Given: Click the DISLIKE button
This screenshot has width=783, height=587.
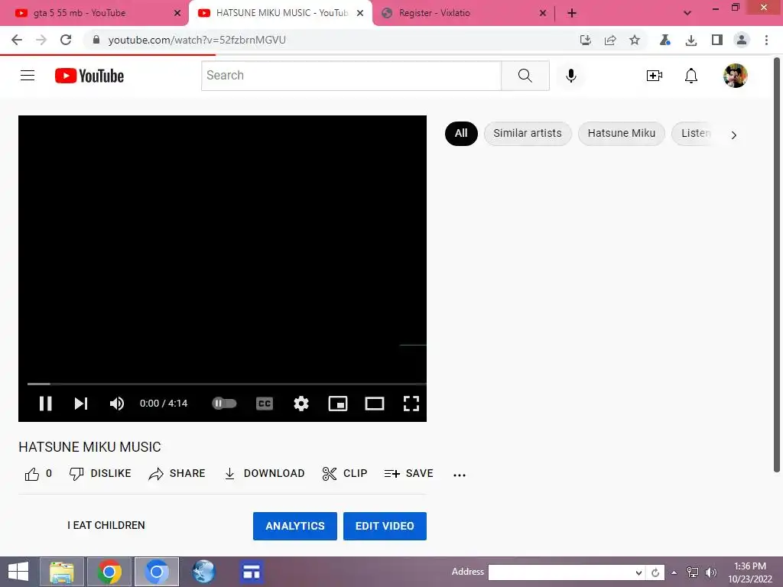Looking at the screenshot, I should pos(100,474).
